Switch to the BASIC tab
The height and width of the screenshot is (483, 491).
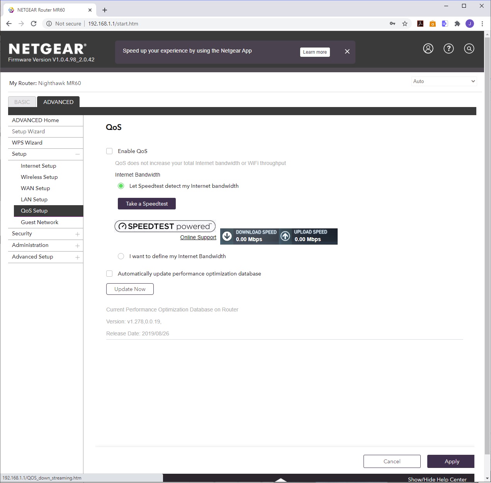[22, 102]
